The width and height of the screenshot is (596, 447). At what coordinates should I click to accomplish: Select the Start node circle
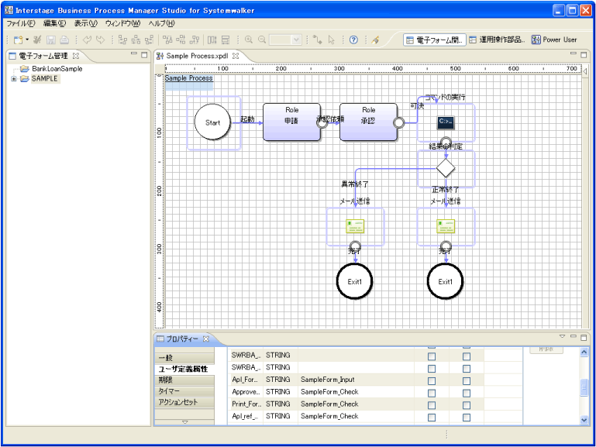point(212,122)
